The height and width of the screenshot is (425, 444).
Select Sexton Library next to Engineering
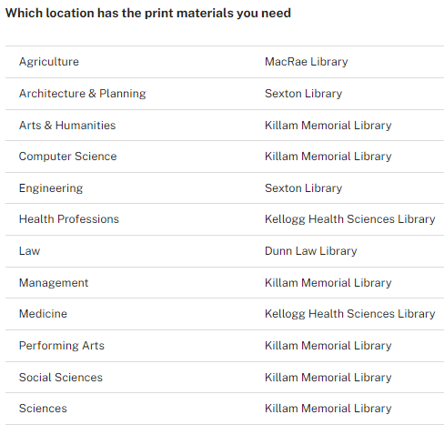[x=303, y=188]
